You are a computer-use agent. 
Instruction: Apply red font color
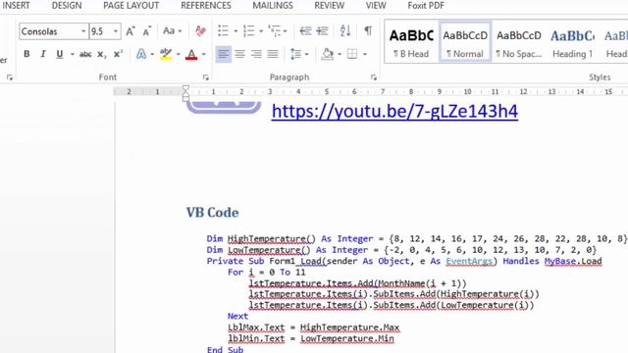[x=191, y=54]
